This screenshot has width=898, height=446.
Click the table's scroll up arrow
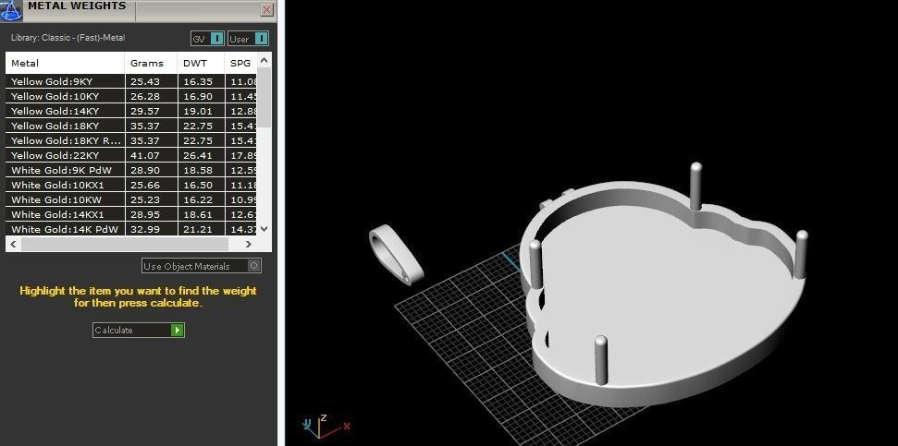click(264, 59)
